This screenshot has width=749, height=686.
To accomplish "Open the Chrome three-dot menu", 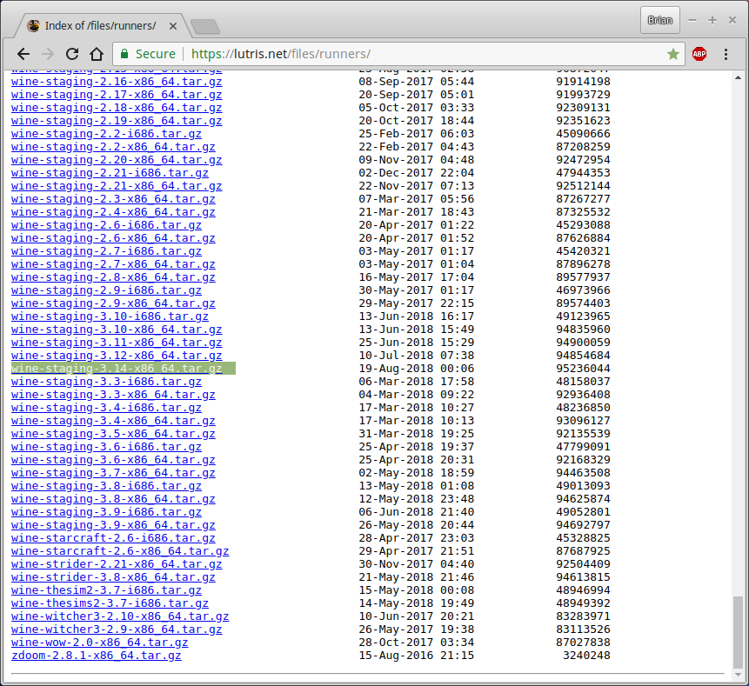I will (x=726, y=54).
